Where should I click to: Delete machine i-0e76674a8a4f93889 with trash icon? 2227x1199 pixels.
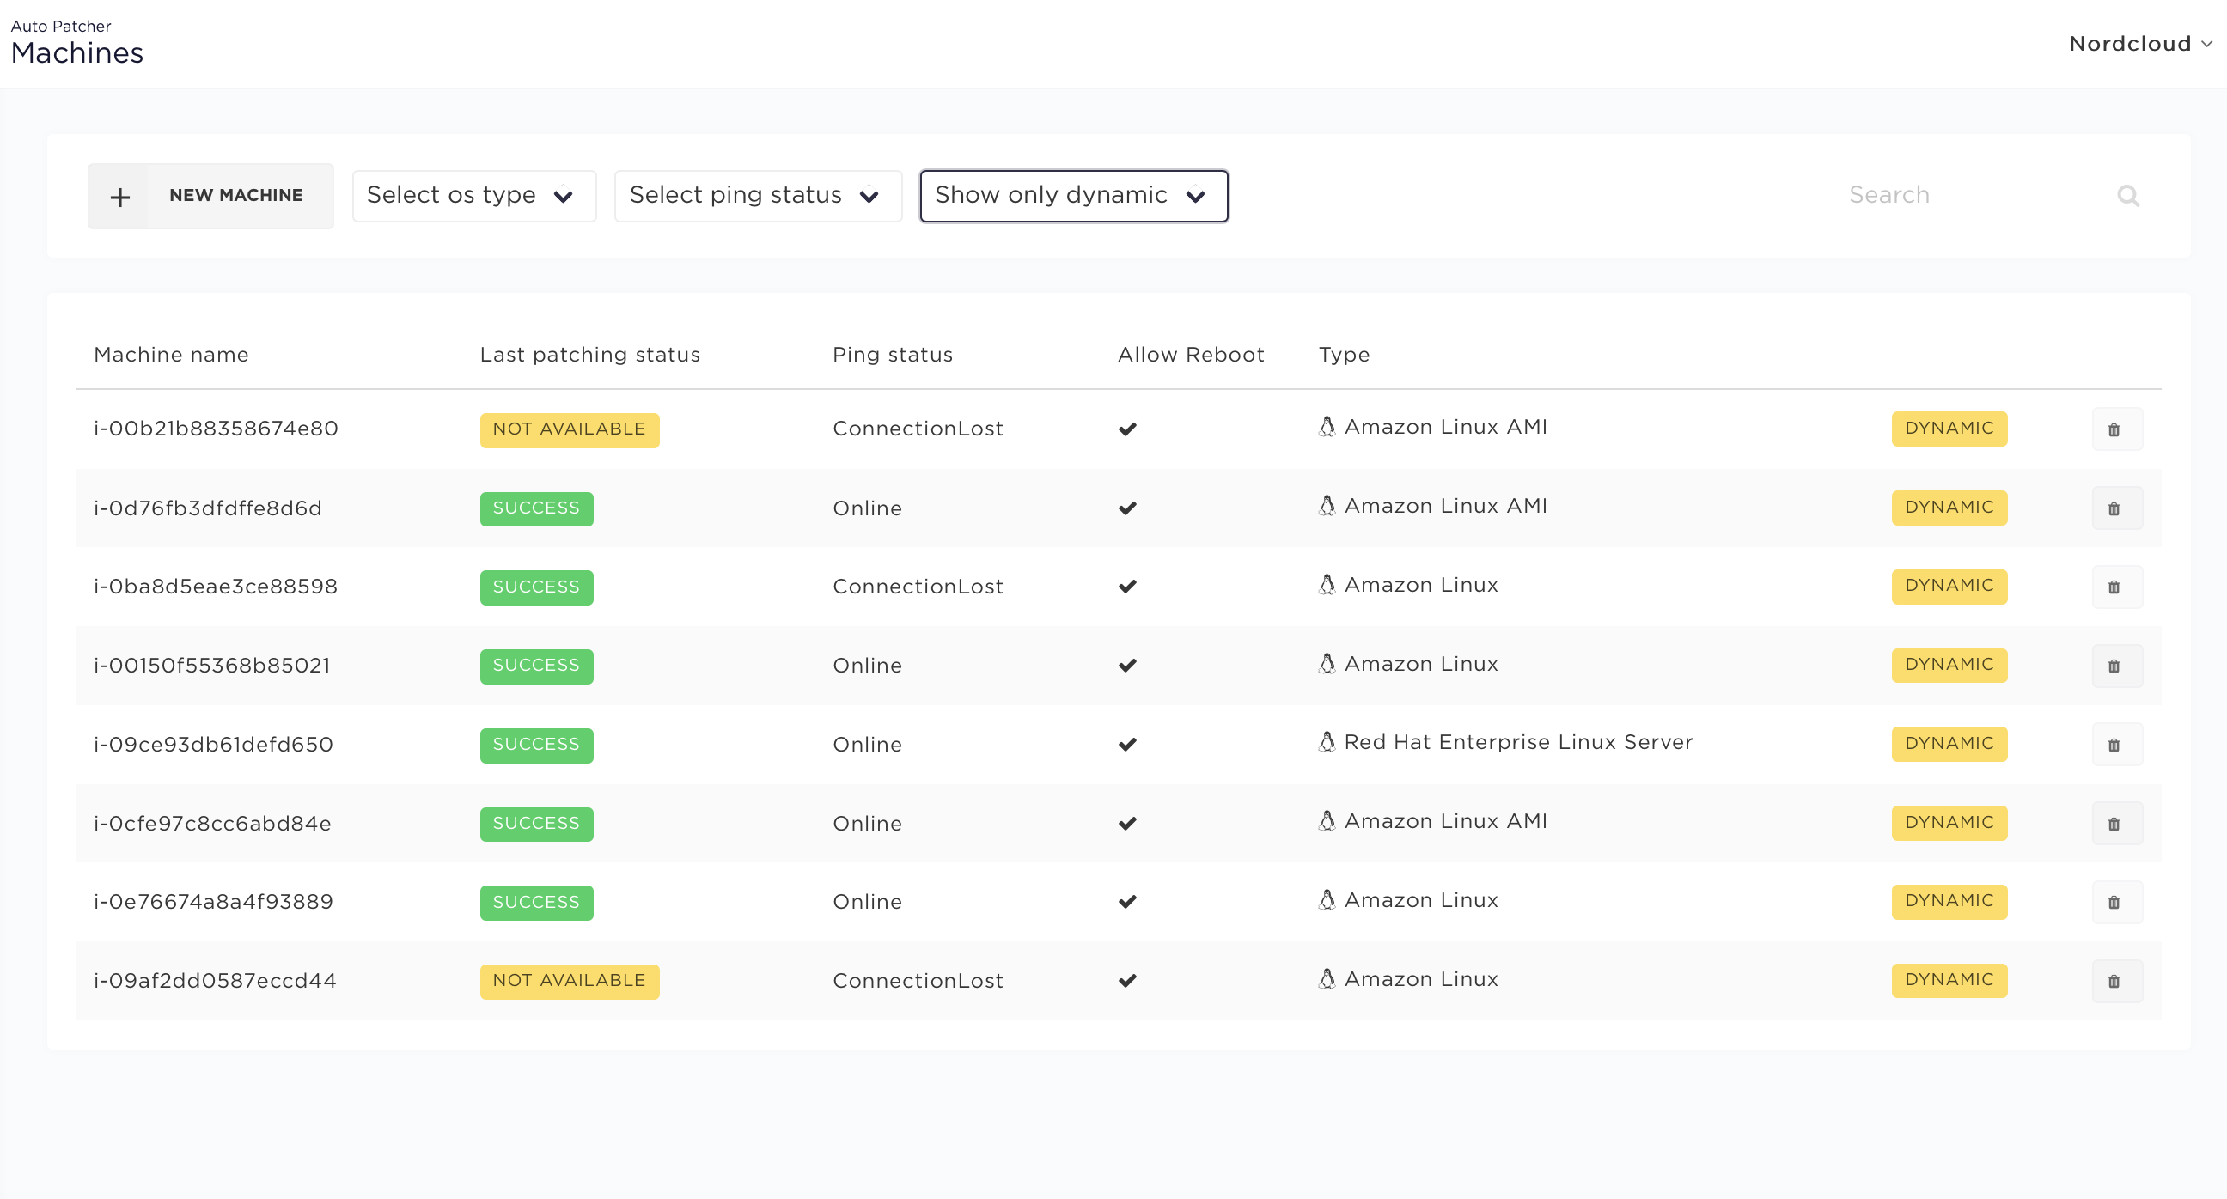[2116, 902]
